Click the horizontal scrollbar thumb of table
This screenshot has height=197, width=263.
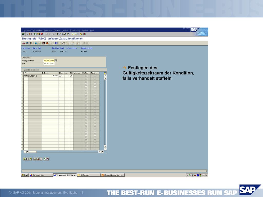(33, 152)
